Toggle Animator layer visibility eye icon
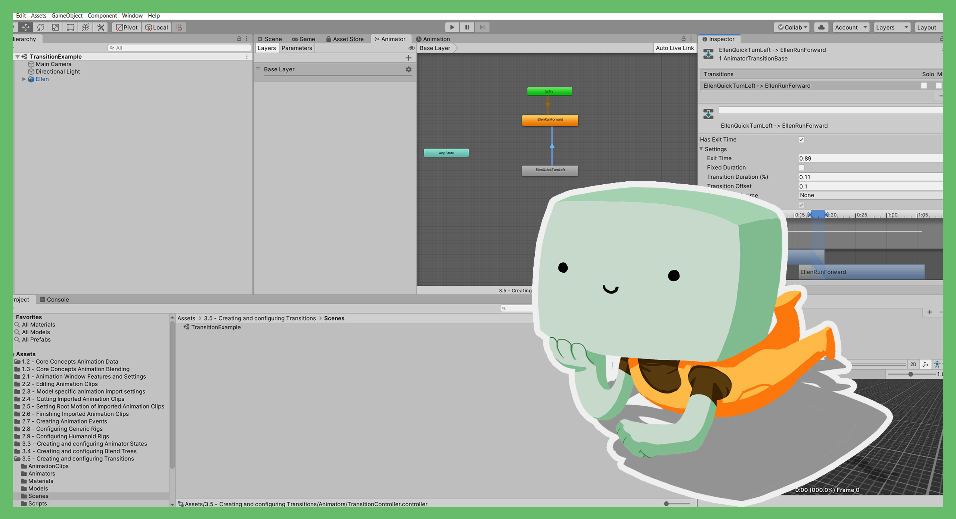This screenshot has width=956, height=519. 411,48
